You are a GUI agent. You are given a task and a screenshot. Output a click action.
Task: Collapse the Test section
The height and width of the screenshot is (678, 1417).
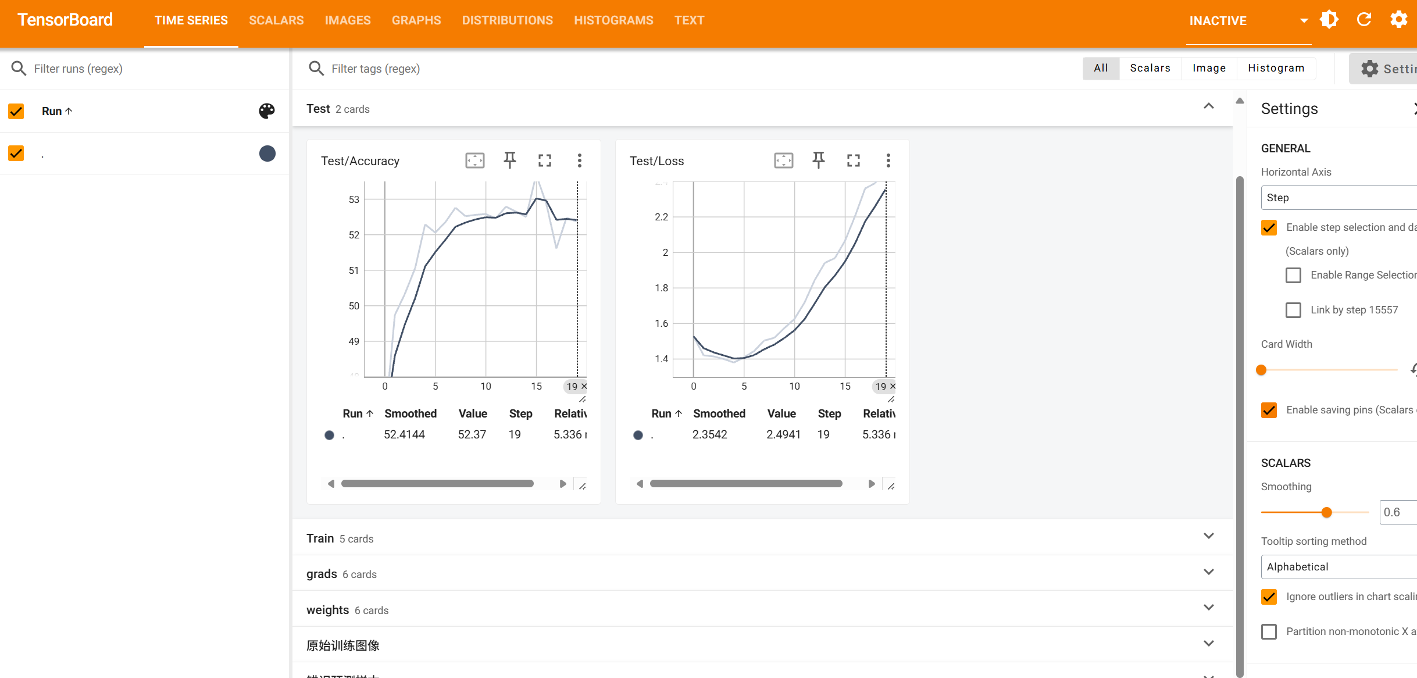click(1209, 106)
